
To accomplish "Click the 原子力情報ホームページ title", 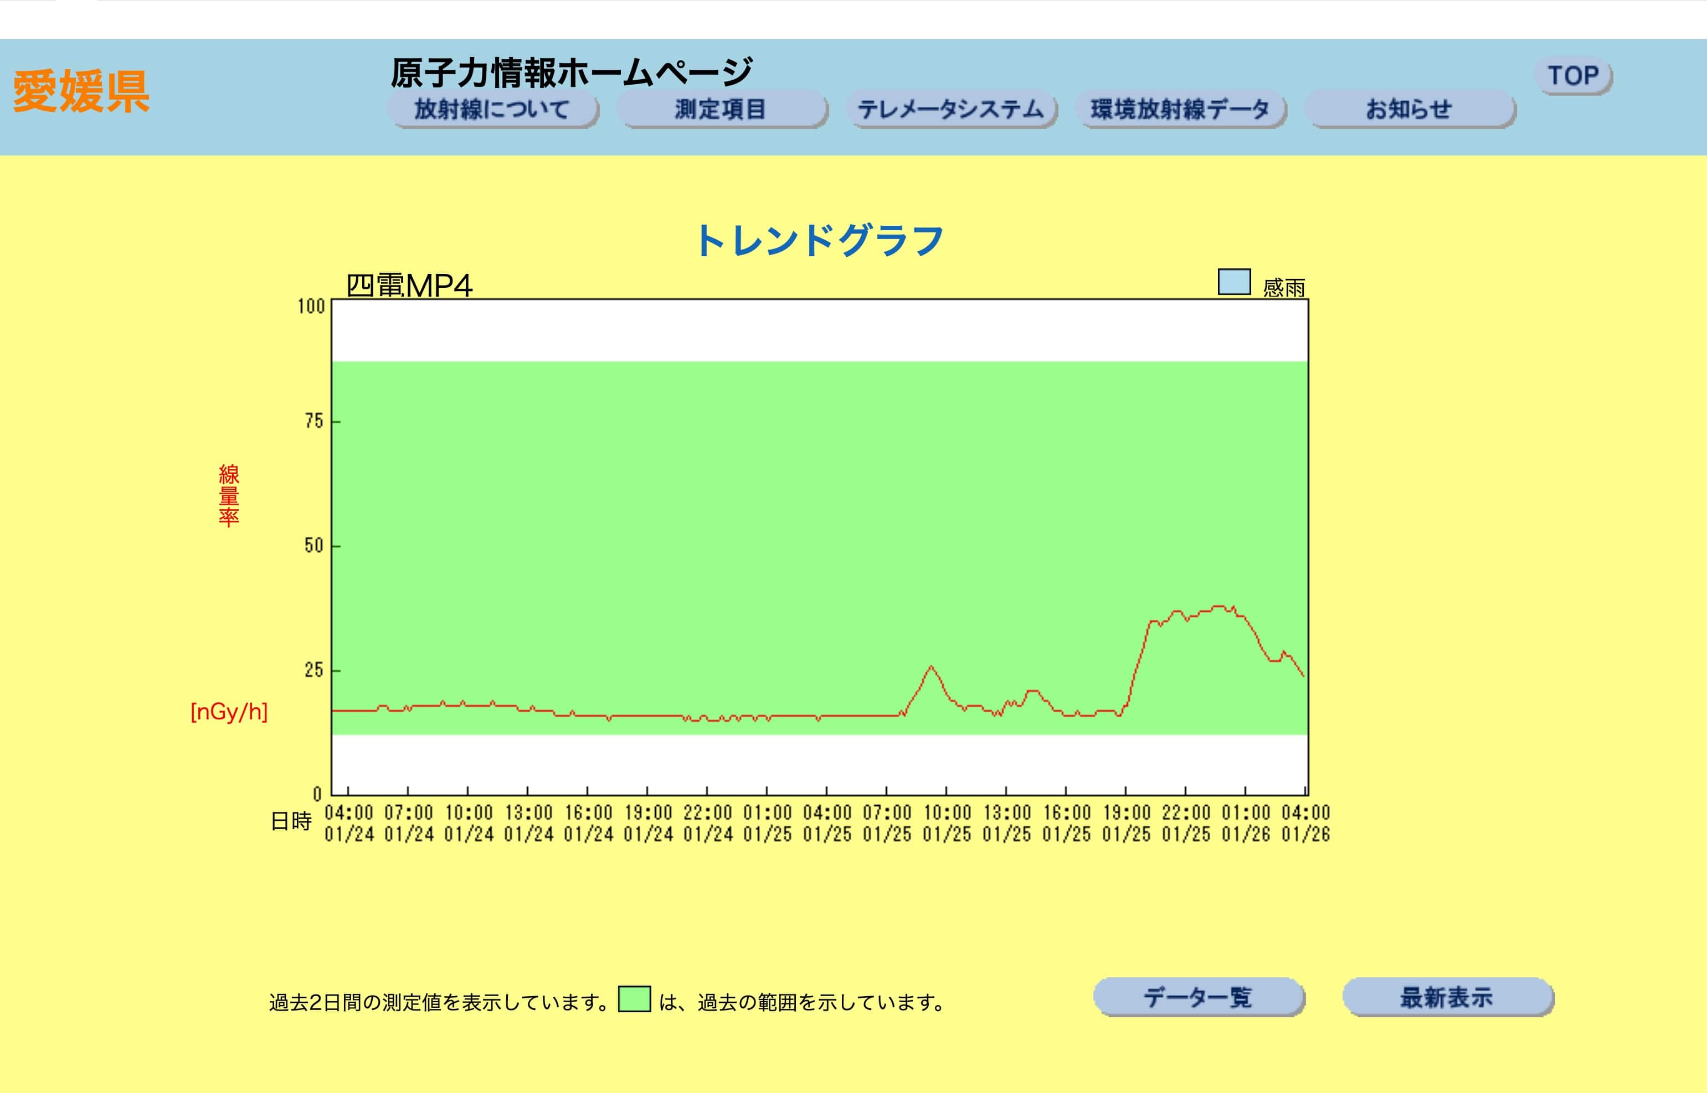I will [x=571, y=72].
